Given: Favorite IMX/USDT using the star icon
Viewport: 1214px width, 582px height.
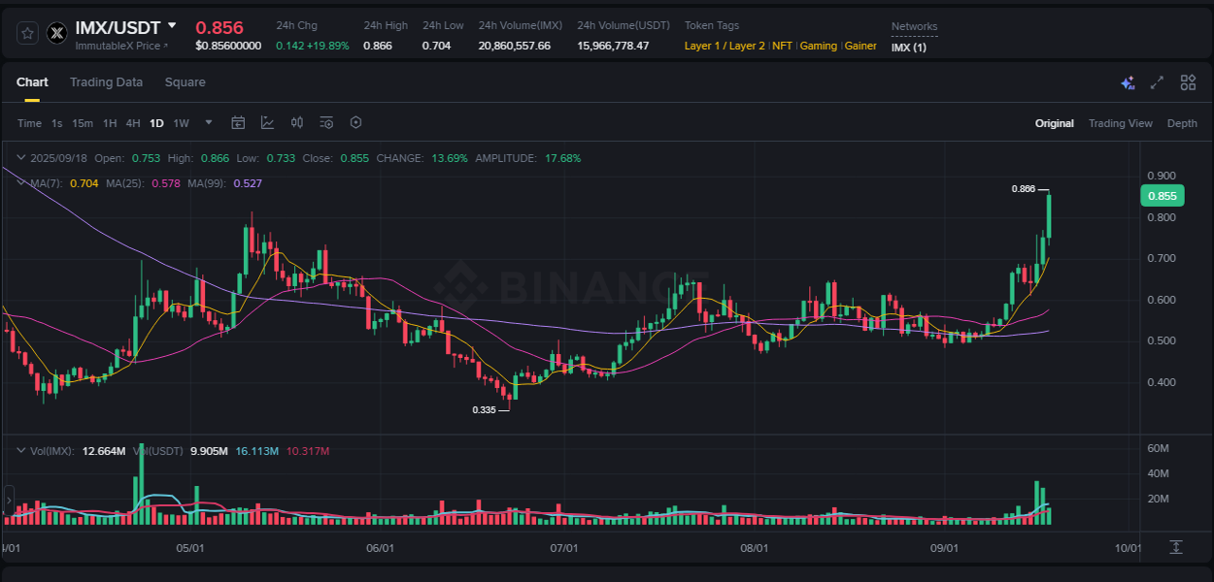Looking at the screenshot, I should click(26, 32).
